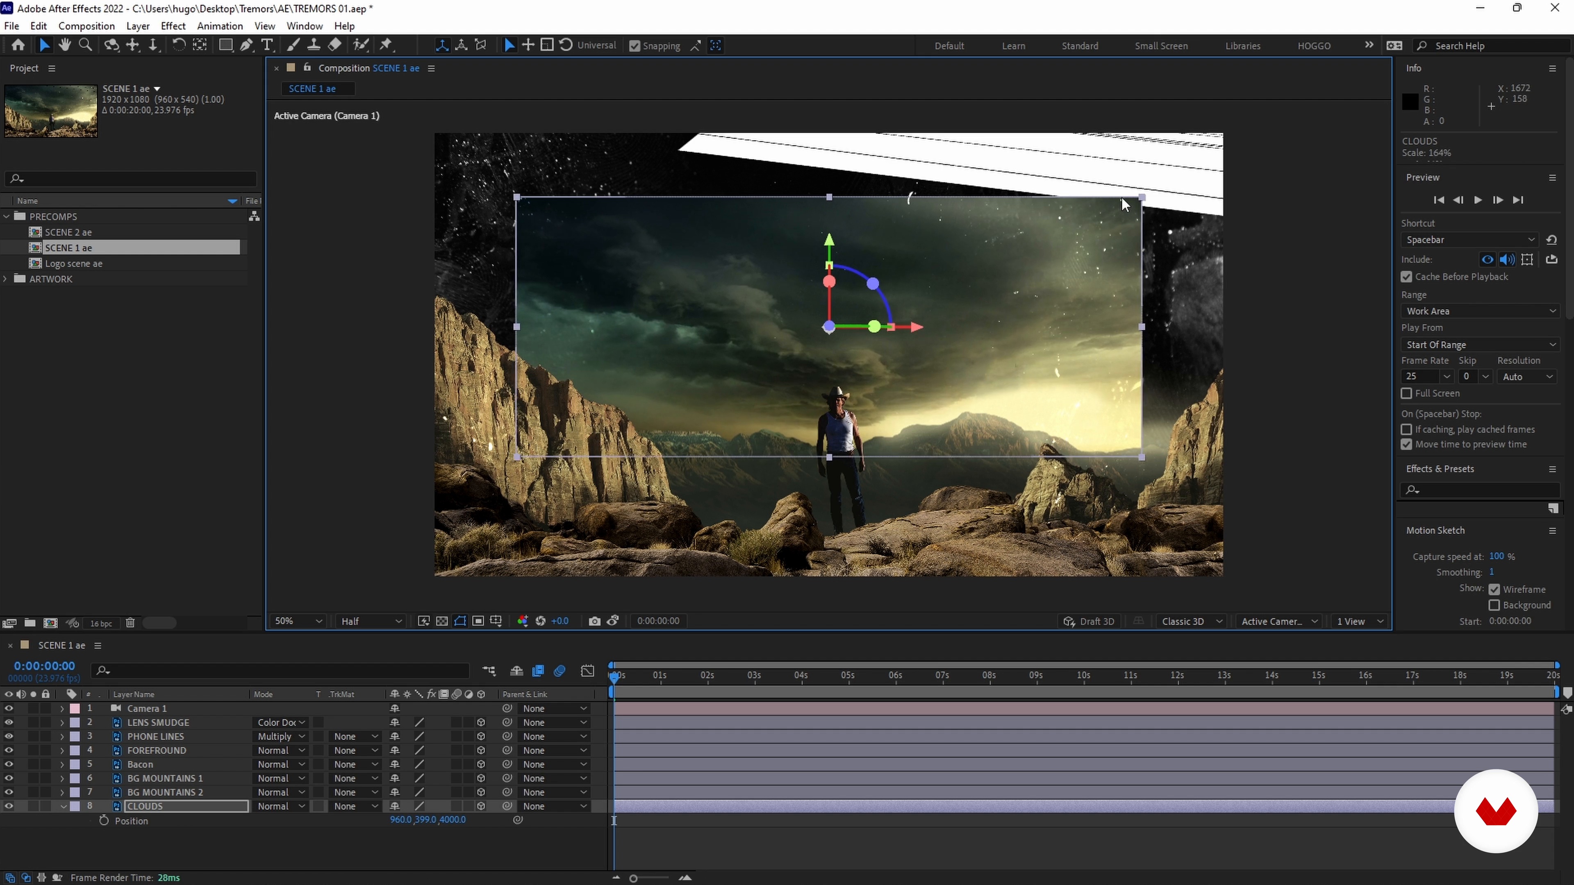Open the Effect menu
Screen dimensions: 1574x885
point(173,26)
